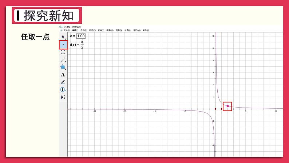
Task: Click the k = 1.00 parameter value box
Action: (81, 36)
